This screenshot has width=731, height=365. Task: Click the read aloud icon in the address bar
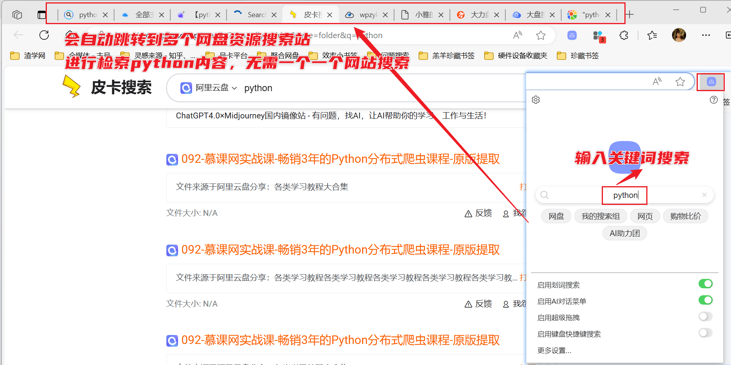pyautogui.click(x=517, y=35)
